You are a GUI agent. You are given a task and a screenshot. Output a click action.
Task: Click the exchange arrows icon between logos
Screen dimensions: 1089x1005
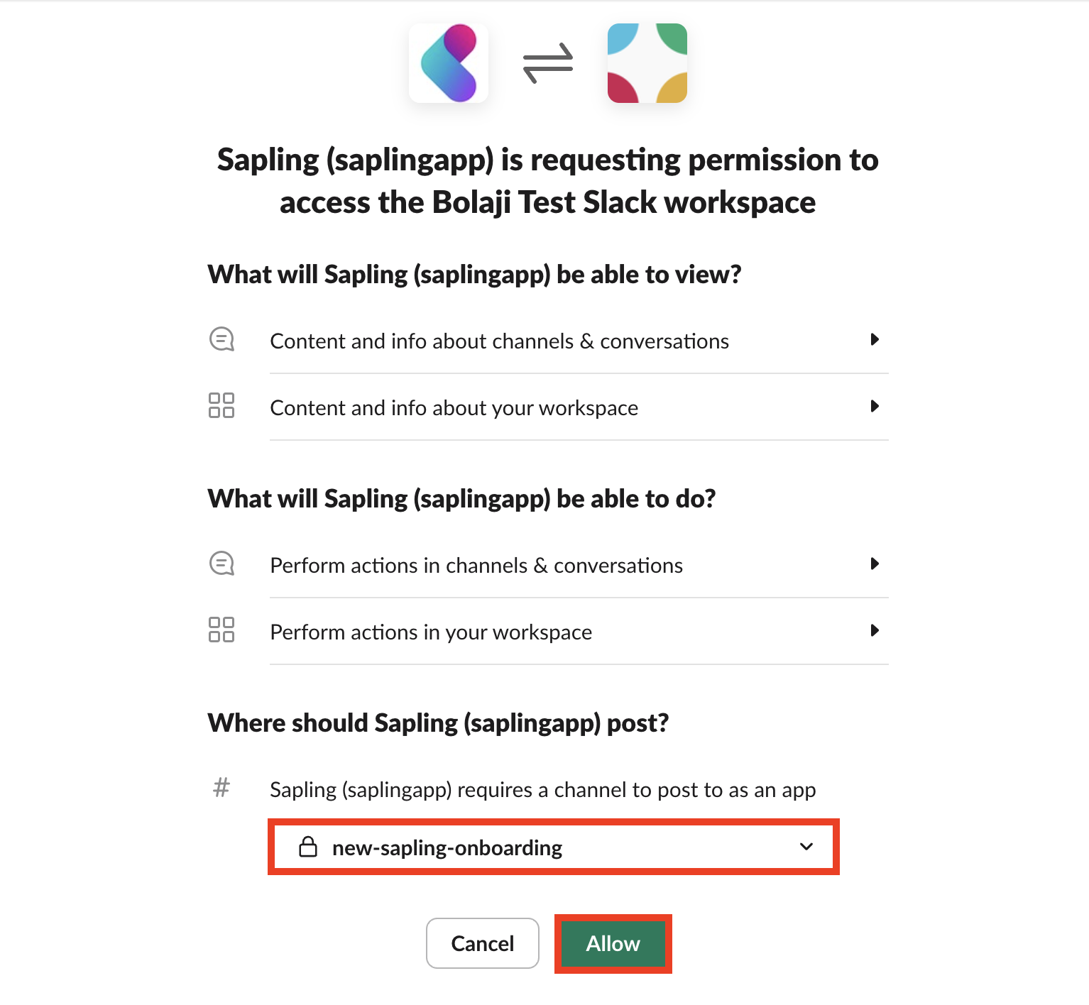pos(547,63)
